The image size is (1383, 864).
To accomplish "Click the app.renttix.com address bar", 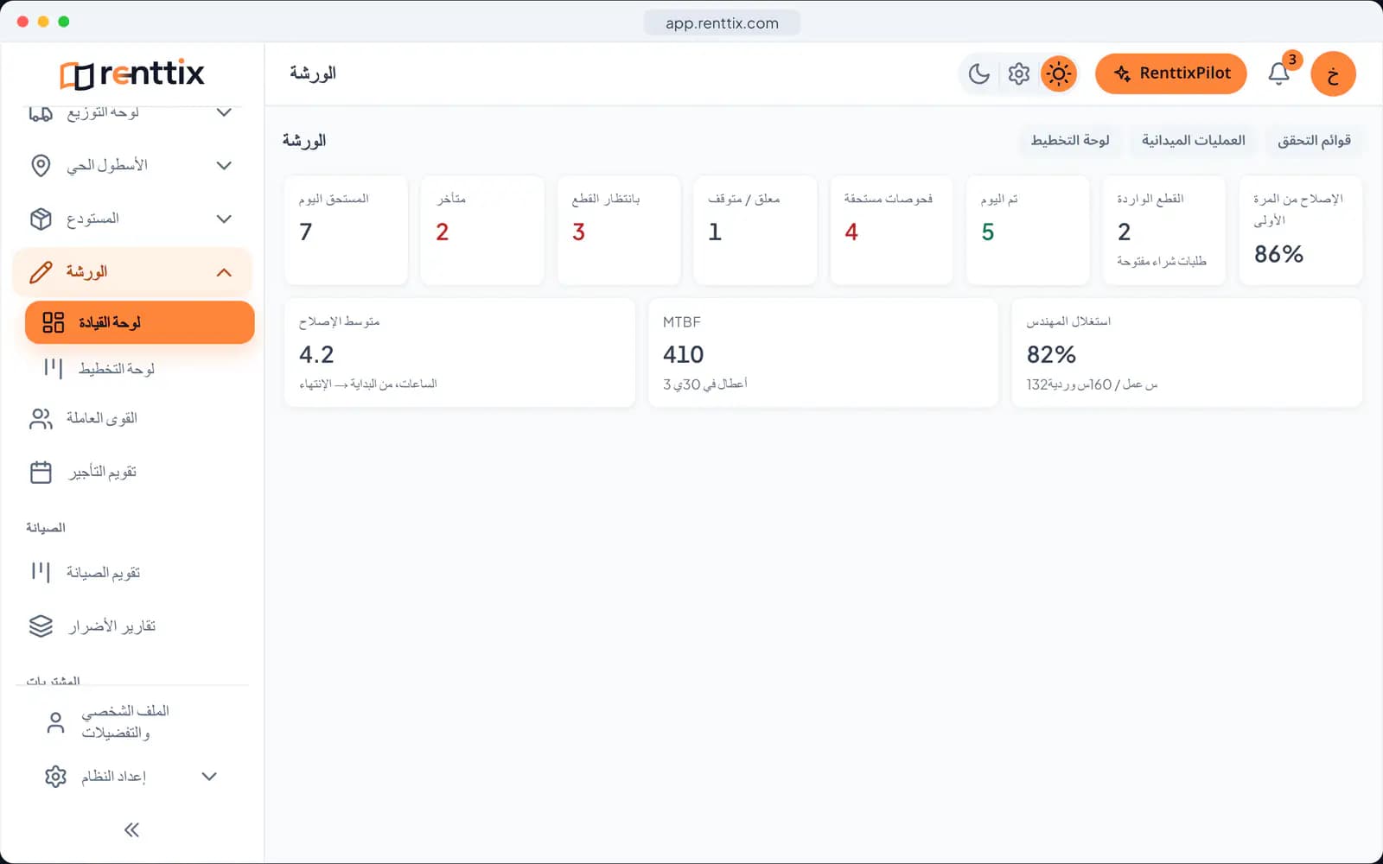I will 722,23.
